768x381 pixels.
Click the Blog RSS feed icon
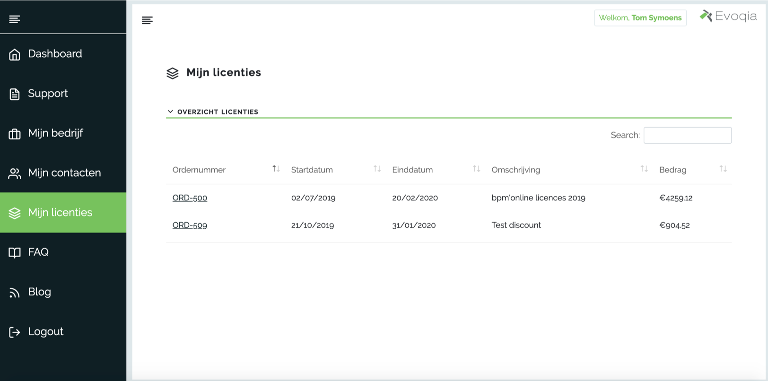(15, 293)
